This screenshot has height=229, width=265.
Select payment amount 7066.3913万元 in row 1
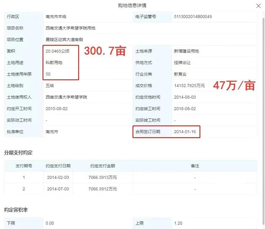103,177
